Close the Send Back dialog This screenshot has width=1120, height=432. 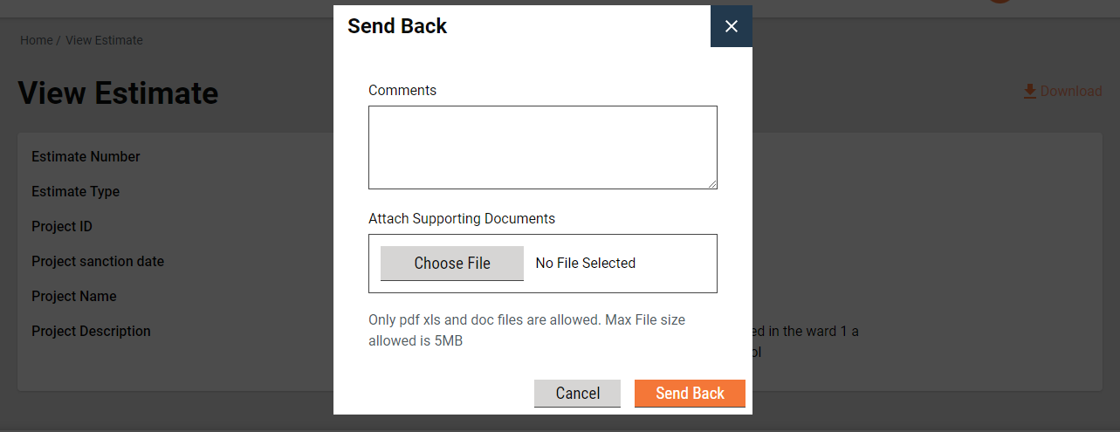(x=732, y=26)
